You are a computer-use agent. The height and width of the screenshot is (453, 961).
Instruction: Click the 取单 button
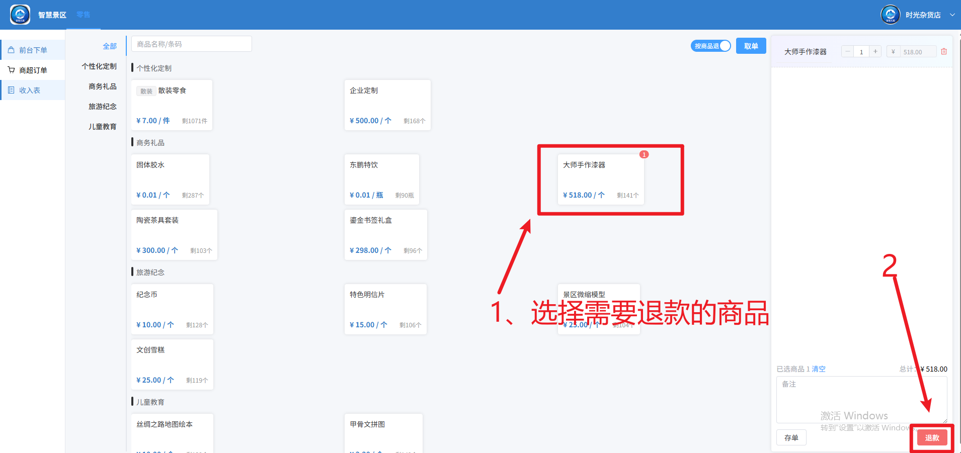[751, 46]
